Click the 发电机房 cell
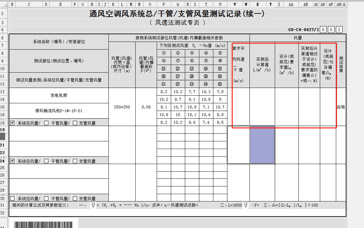This screenshot has width=364, height=228. [x=59, y=95]
